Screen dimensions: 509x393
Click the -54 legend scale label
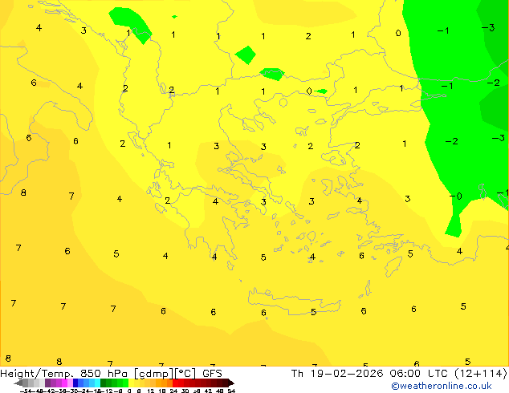(26, 391)
